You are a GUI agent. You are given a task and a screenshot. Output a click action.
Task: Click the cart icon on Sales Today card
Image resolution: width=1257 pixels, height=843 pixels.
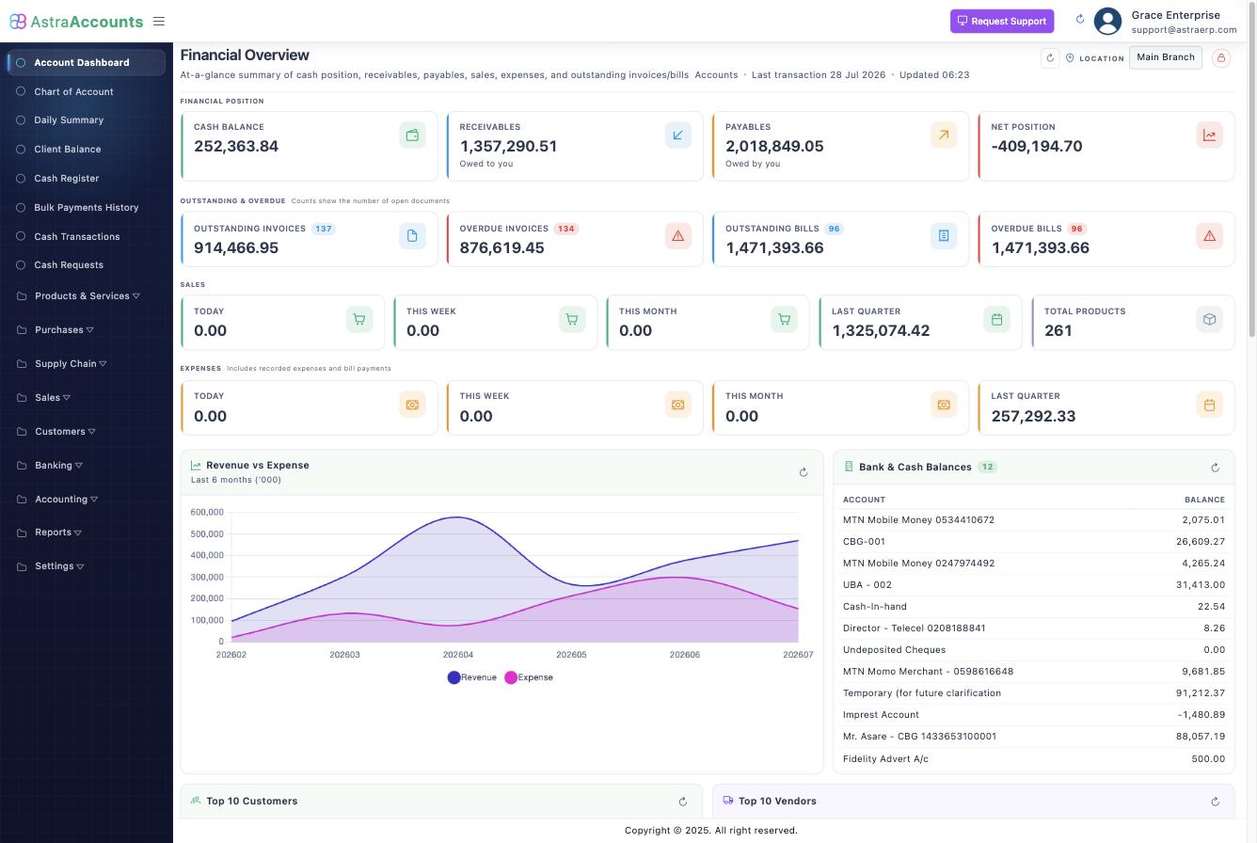(x=359, y=320)
